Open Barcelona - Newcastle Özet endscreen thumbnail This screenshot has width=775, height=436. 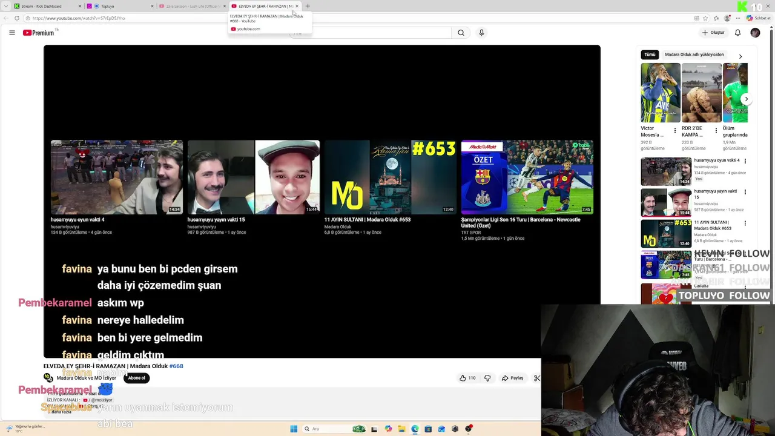(x=527, y=177)
